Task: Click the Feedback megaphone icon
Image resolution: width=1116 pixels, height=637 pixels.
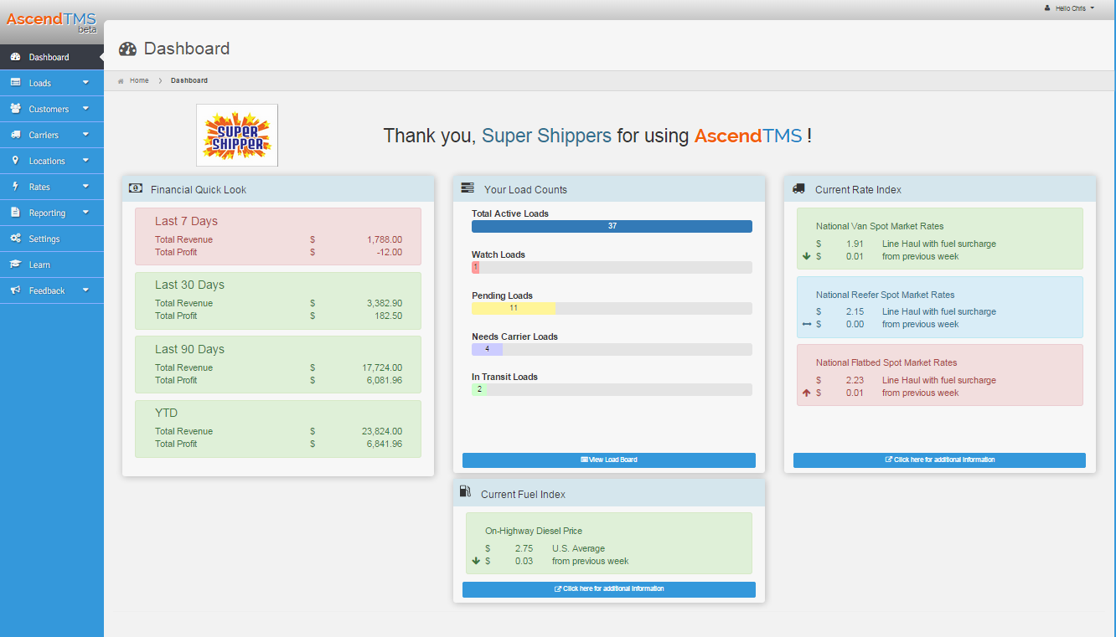Action: tap(15, 290)
